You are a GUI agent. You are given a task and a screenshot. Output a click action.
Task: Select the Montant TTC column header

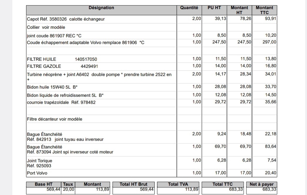pos(264,10)
